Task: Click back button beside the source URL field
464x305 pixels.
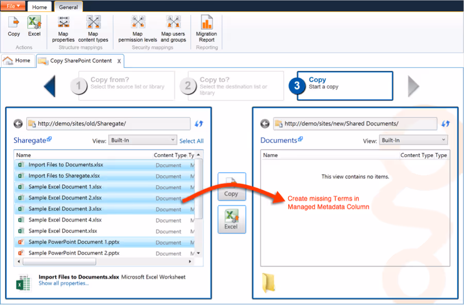Action: (x=18, y=124)
